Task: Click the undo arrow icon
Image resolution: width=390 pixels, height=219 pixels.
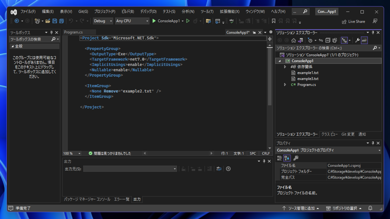Action: 71,21
